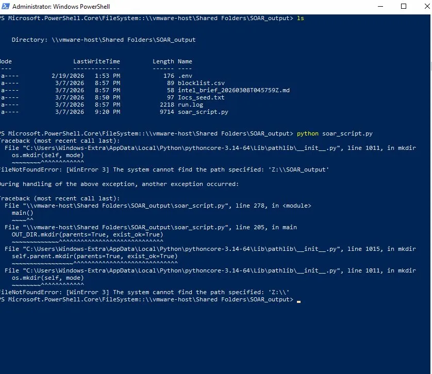Viewport: 432px width, 374px height.
Task: Click 'Directory: \\vmware-host\Shared Folders\SOAR_output' line
Action: coord(104,40)
